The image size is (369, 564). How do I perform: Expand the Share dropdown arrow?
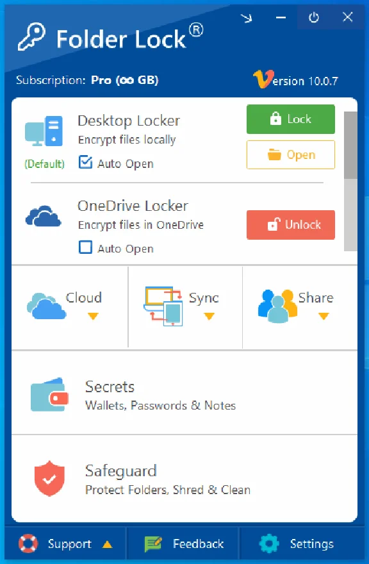tap(324, 316)
